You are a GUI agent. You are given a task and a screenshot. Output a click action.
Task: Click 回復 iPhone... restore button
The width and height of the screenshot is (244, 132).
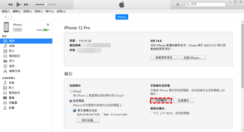point(192,58)
